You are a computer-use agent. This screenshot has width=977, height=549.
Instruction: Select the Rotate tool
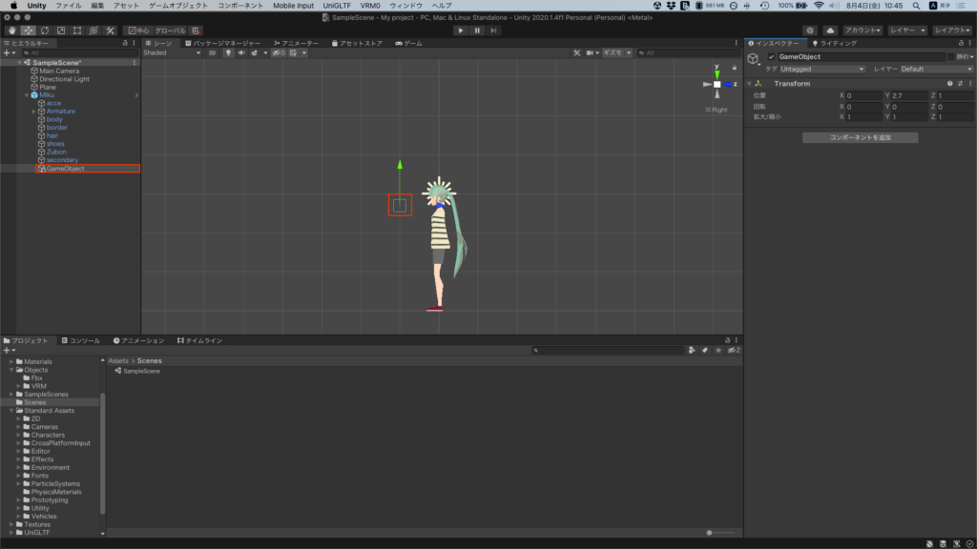pos(44,30)
